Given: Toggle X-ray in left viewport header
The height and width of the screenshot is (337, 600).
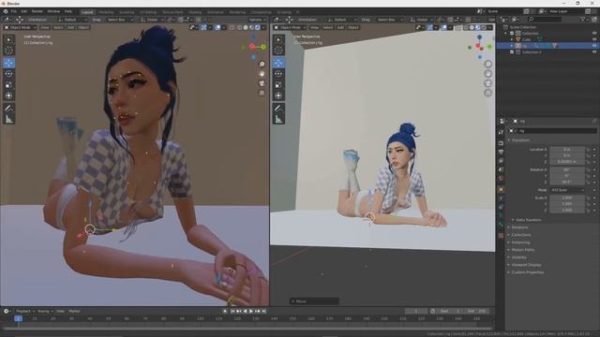Looking at the screenshot, I should coord(232,27).
